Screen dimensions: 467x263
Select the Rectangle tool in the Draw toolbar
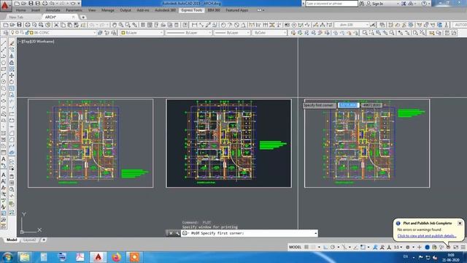[4, 69]
